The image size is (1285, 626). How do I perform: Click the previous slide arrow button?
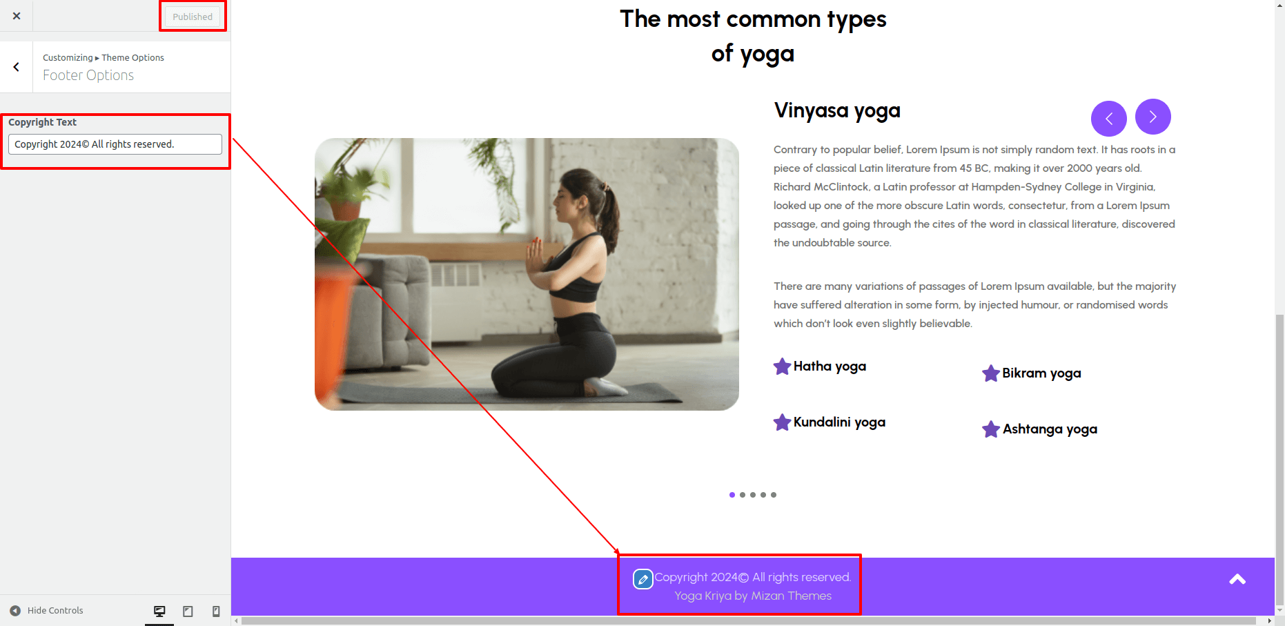pos(1108,119)
